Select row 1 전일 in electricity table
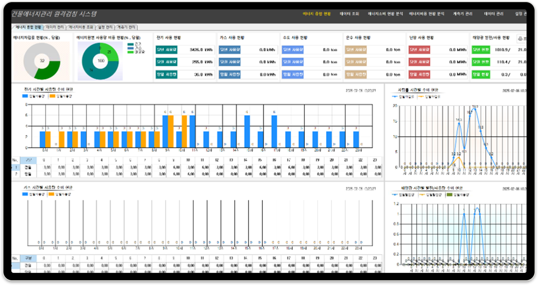Screen dimensions: 538x285 (x=28, y=167)
